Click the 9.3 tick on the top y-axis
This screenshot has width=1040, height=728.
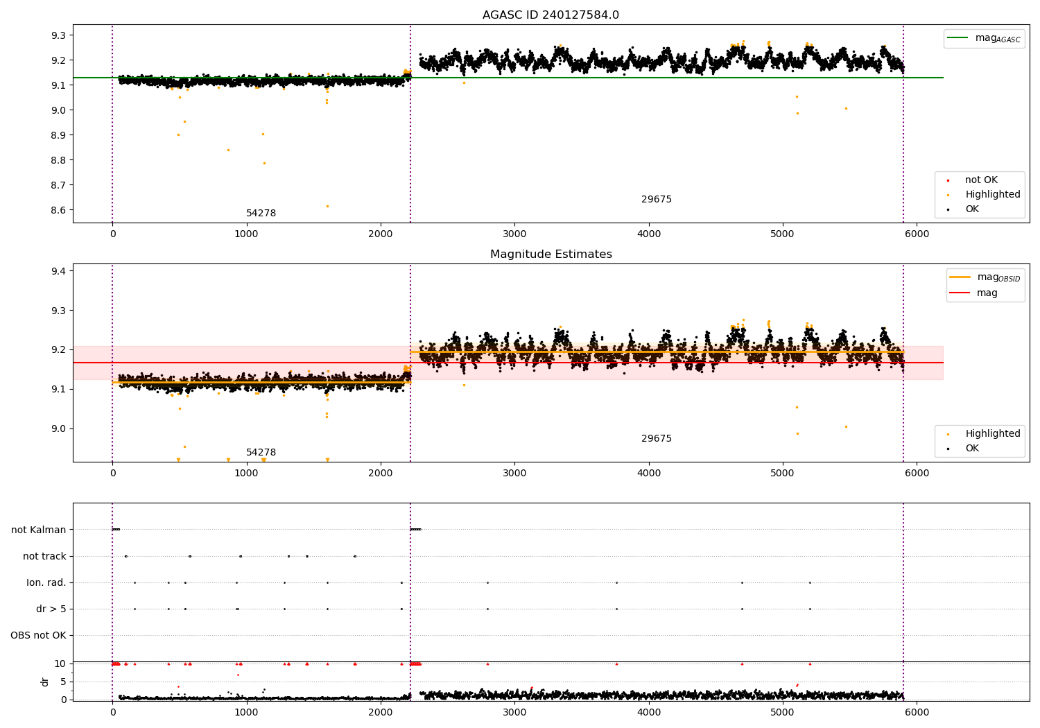[x=58, y=35]
